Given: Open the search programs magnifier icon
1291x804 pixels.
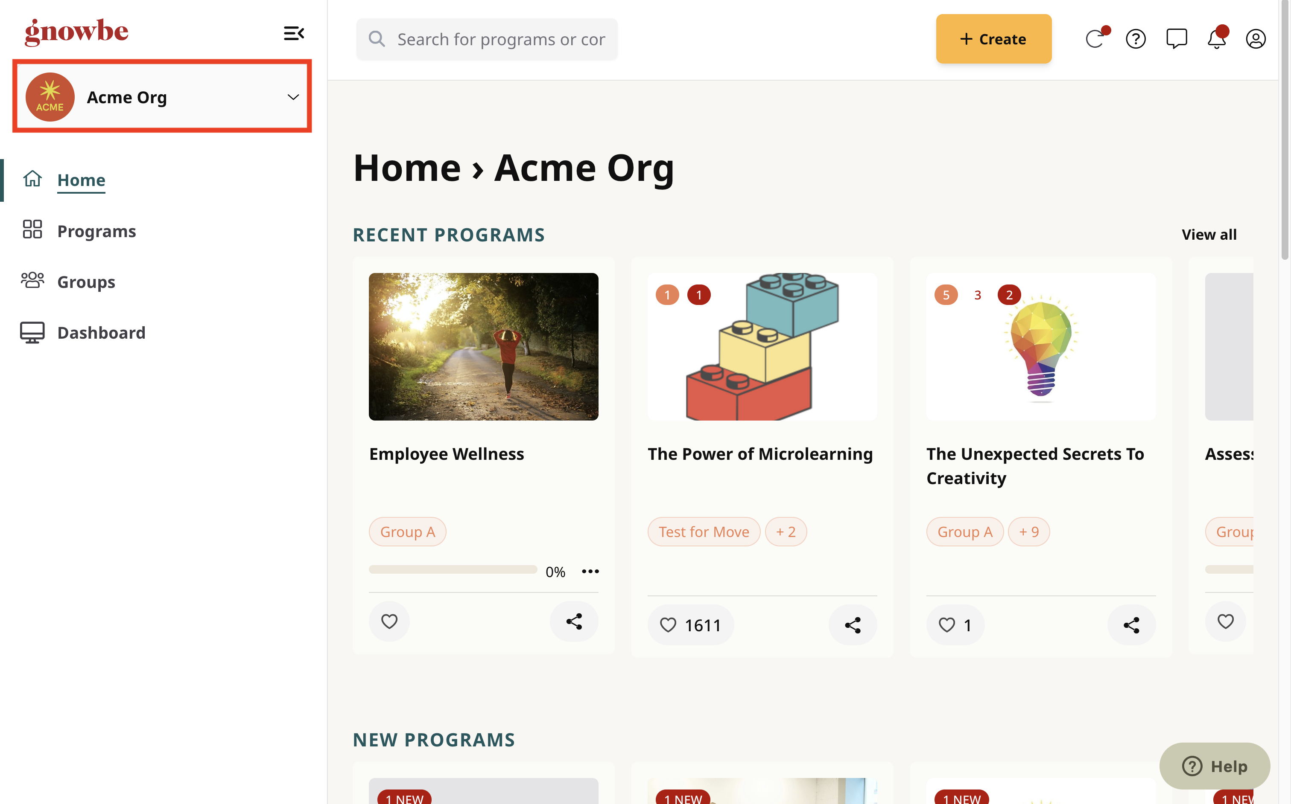Looking at the screenshot, I should click(377, 38).
